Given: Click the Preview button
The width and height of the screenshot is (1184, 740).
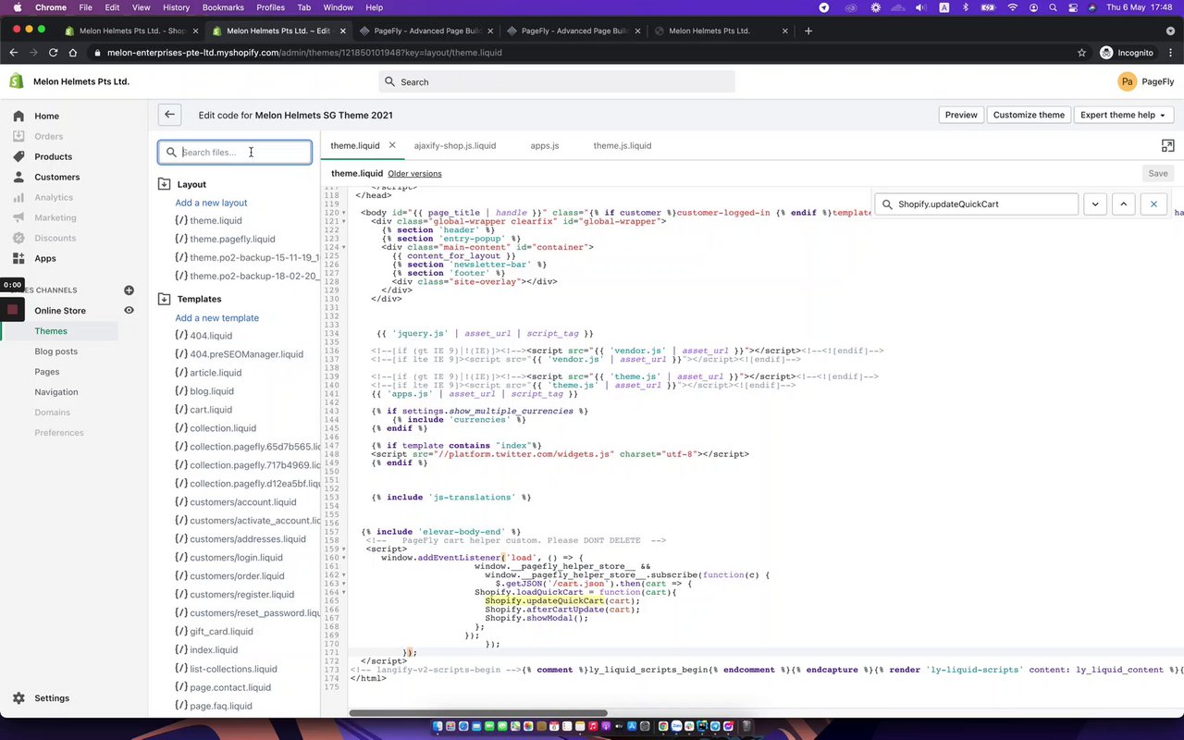Looking at the screenshot, I should 961,115.
